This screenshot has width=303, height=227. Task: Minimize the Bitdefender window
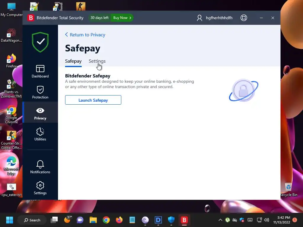coord(261,18)
